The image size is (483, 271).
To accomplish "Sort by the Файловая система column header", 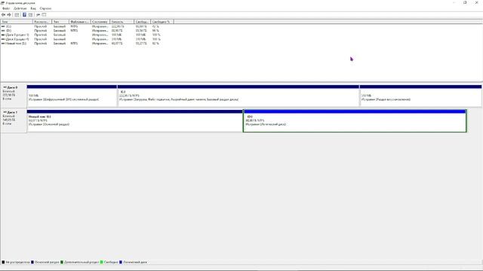I will (79, 22).
